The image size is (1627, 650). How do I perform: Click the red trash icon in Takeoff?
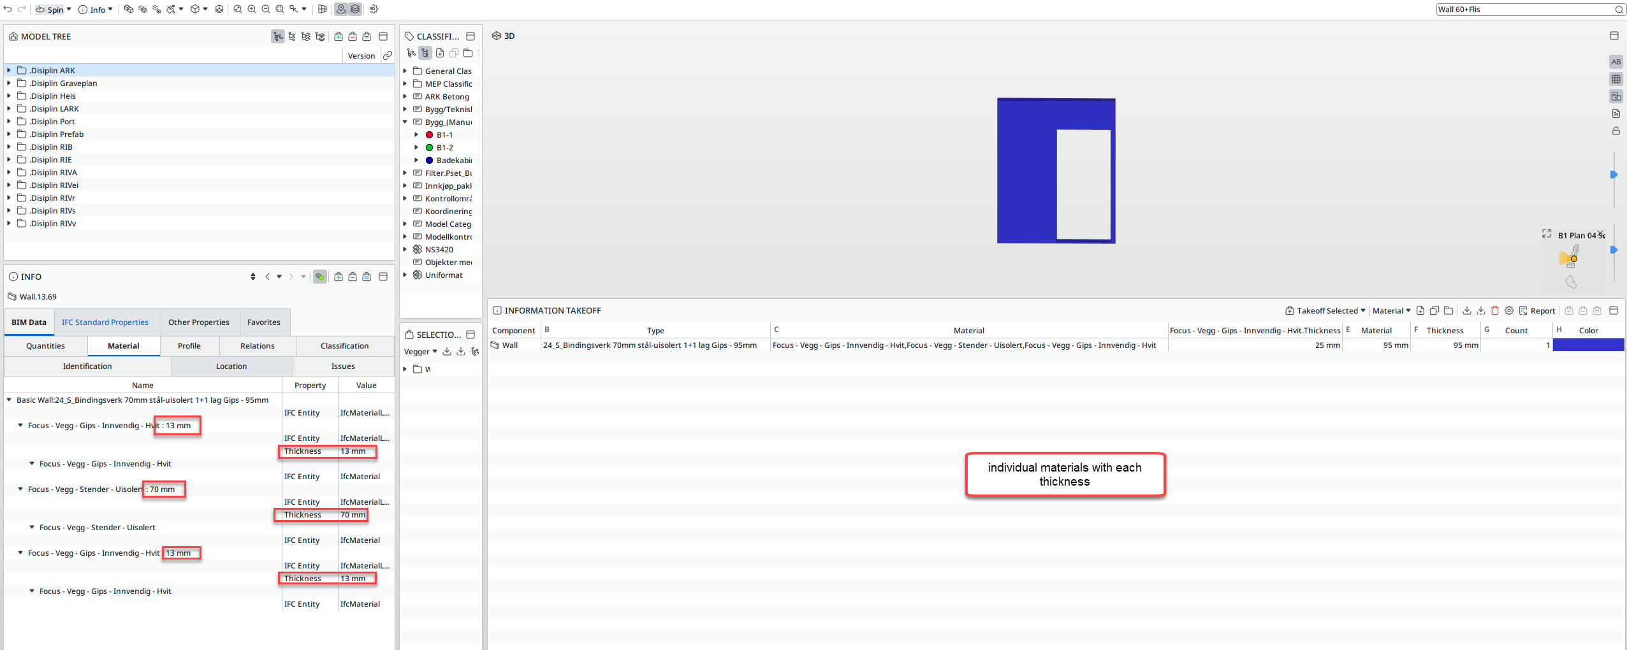[1495, 310]
